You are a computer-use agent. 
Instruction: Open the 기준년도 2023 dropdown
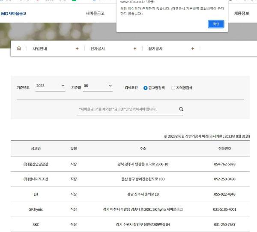50,86
